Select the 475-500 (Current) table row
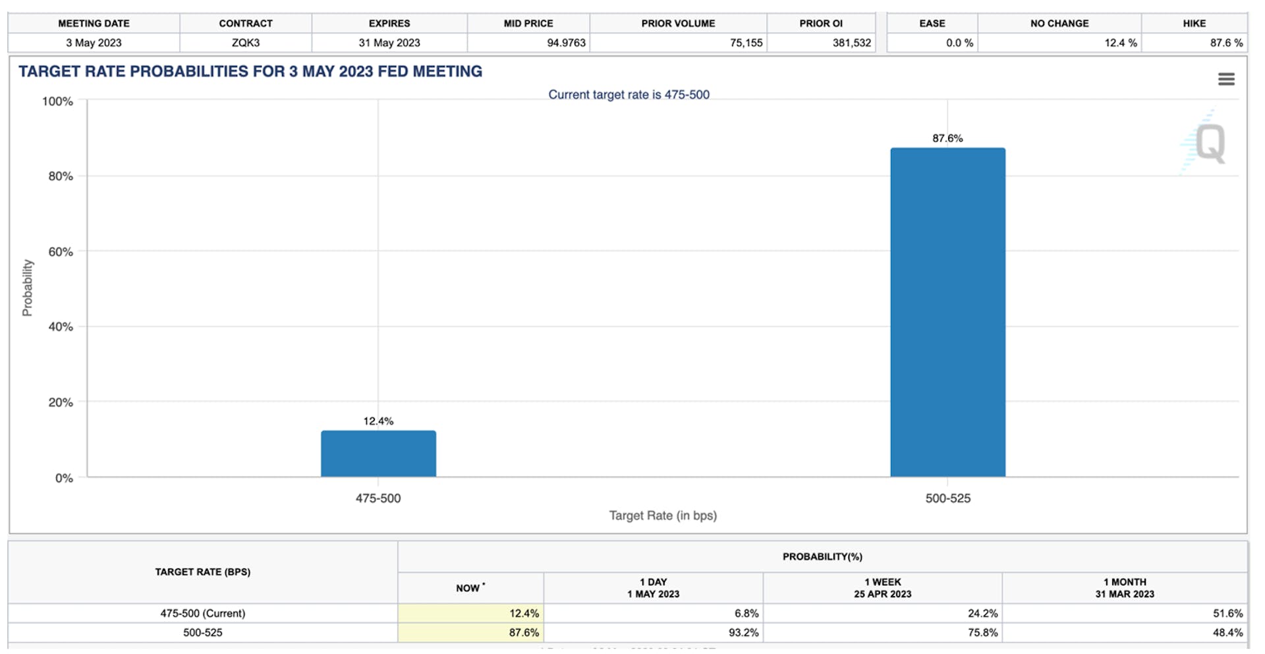 click(627, 613)
